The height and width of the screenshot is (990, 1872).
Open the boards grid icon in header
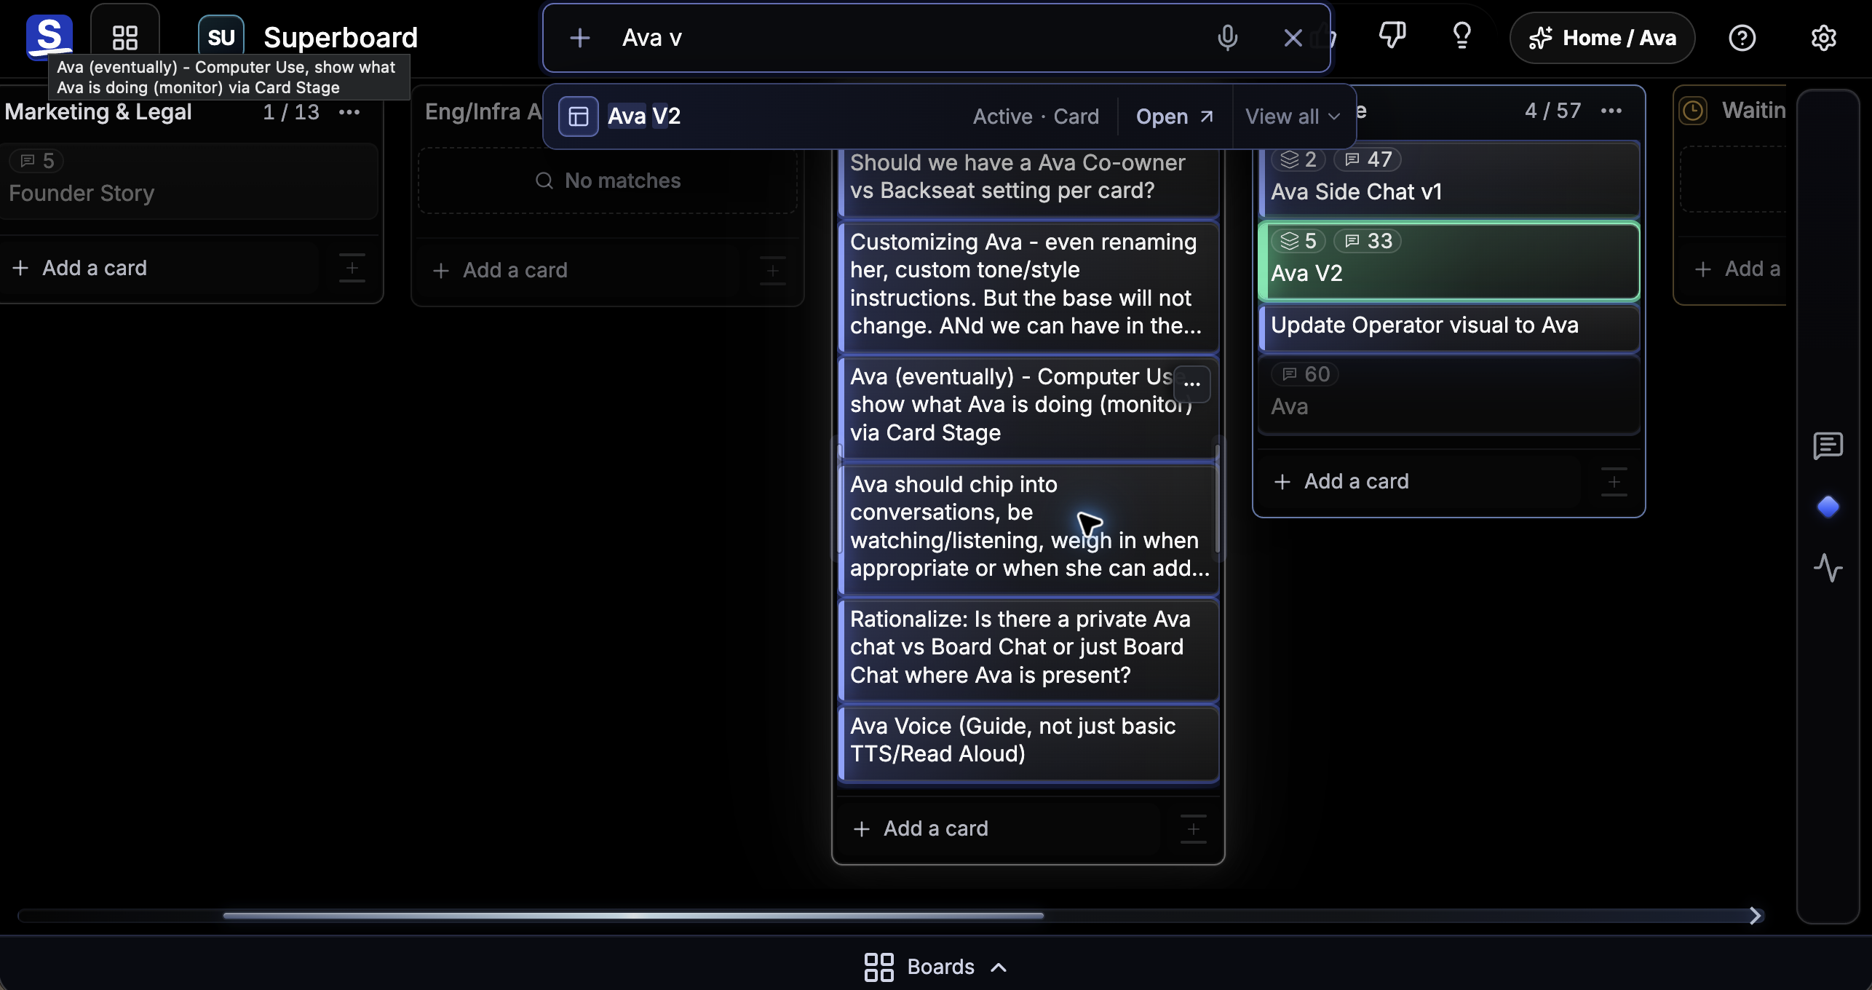pos(125,38)
